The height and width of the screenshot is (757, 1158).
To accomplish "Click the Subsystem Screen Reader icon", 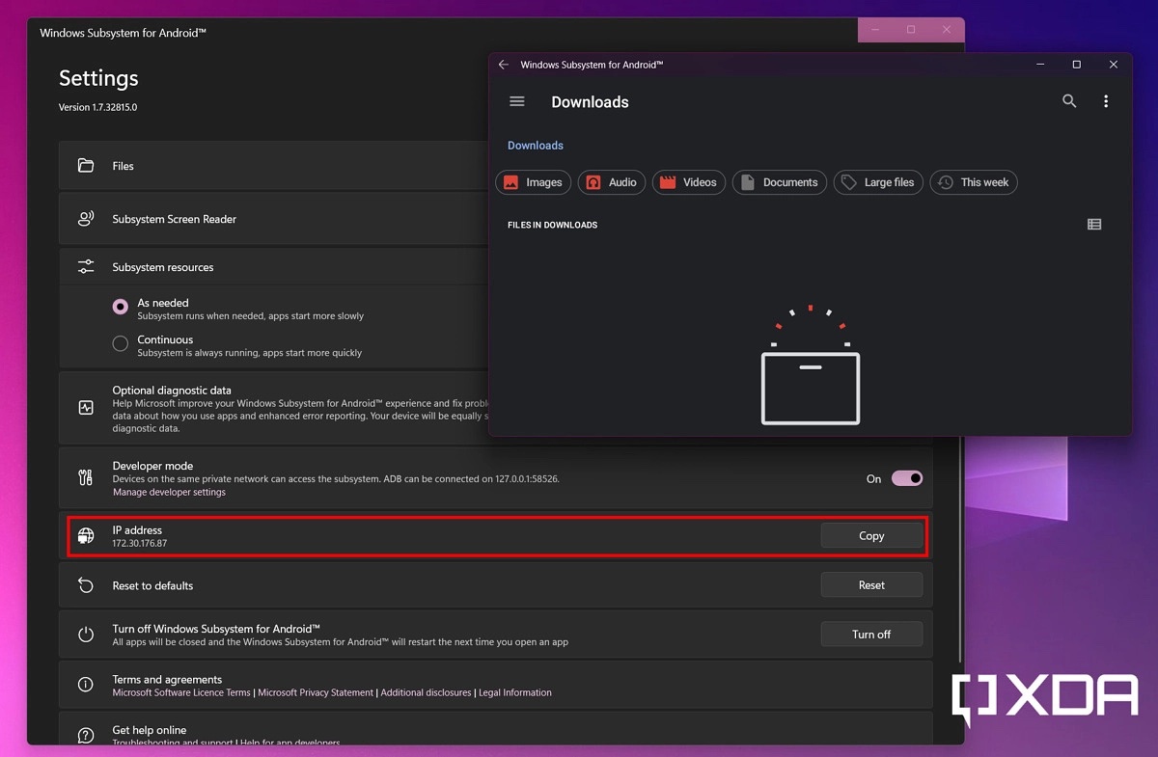I will pos(86,219).
